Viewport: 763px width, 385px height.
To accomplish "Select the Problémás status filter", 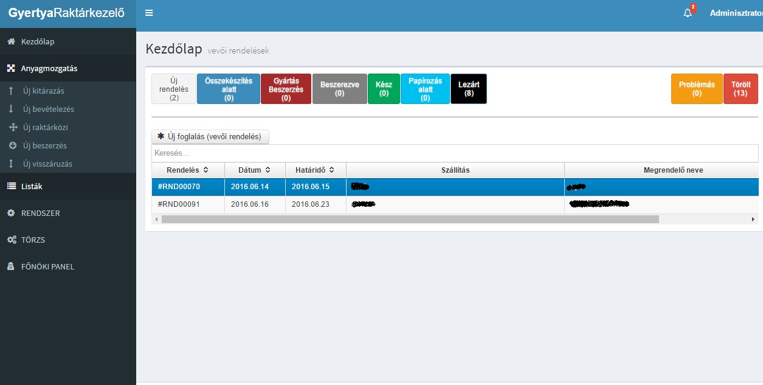I will click(x=697, y=89).
